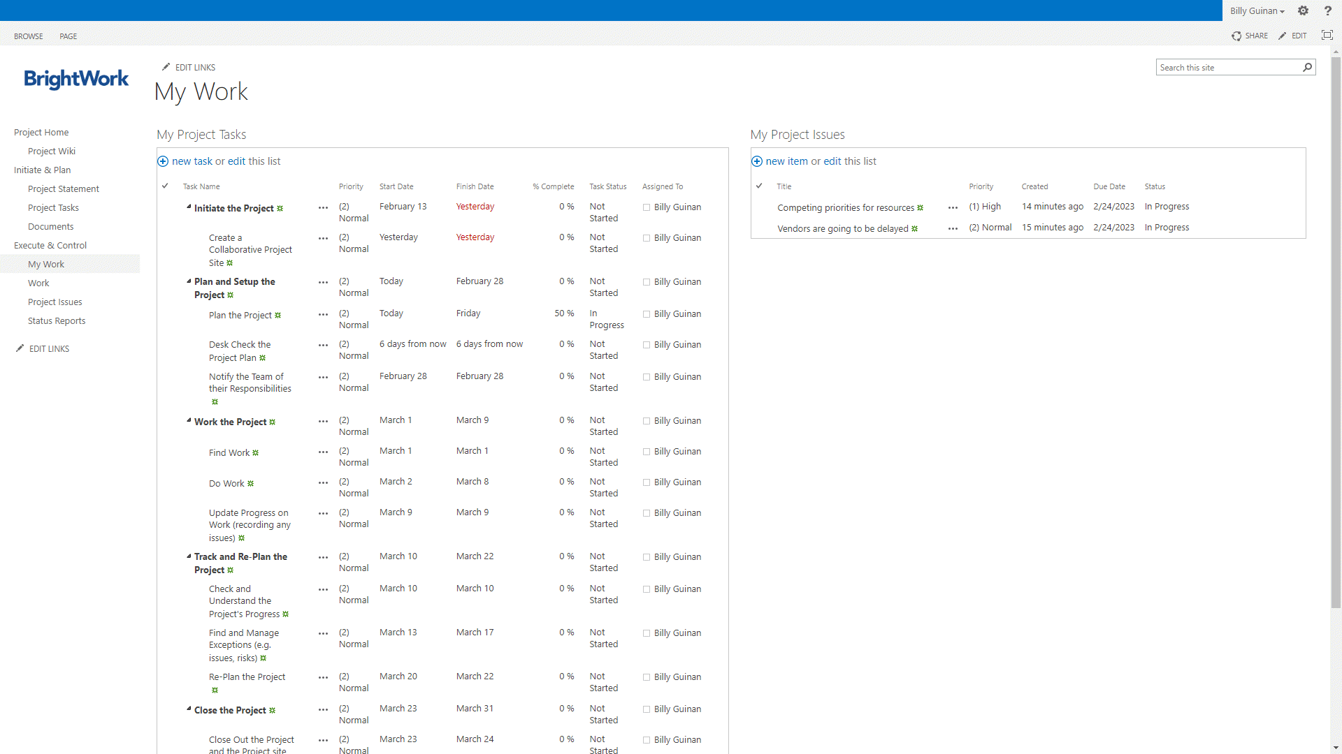Open ellipsis menu for Close the Project
1342x754 pixels.
[x=323, y=710]
